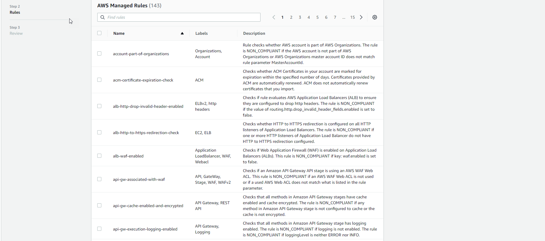545x241 pixels.
Task: Click the 'EC2, ELB' label cell
Action: click(203, 133)
